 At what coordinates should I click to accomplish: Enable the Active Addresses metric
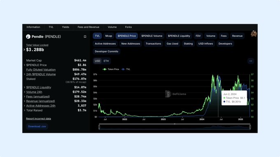105,44
